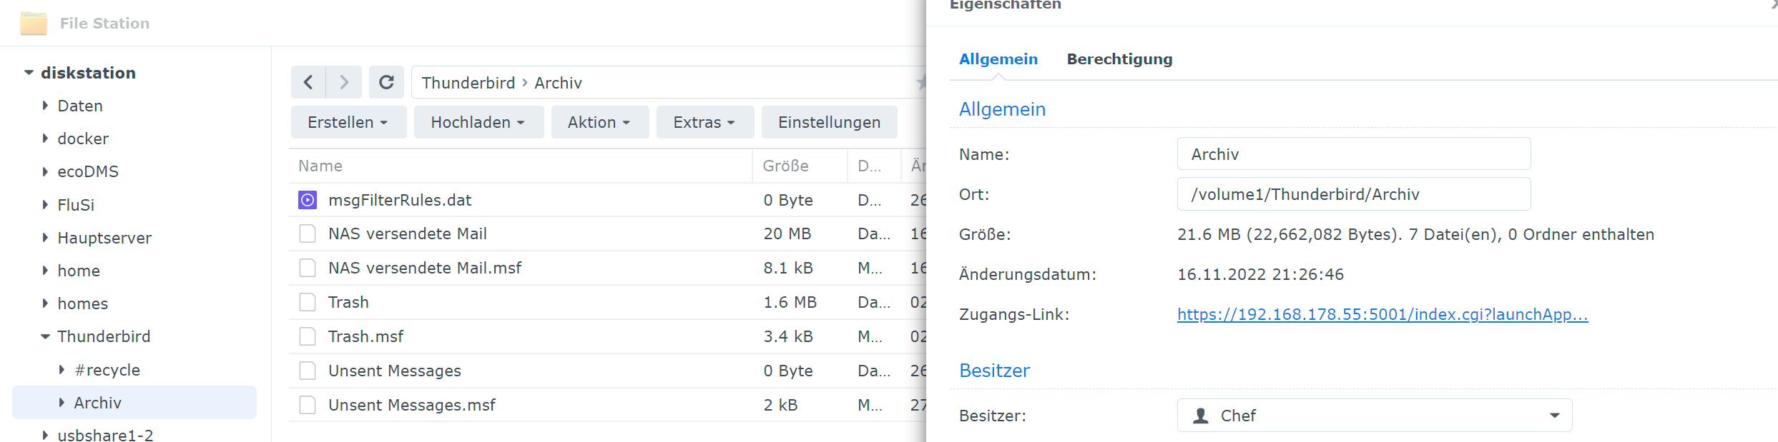1778x442 pixels.
Task: Select the ecoDMS folder in the tree
Action: point(88,171)
